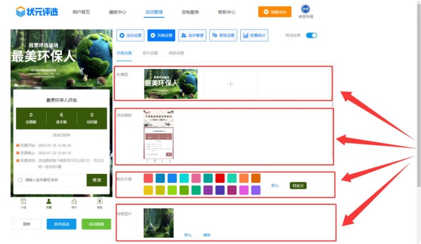Open 选手管理 contestant management
The width and height of the screenshot is (421, 244).
pyautogui.click(x=192, y=35)
